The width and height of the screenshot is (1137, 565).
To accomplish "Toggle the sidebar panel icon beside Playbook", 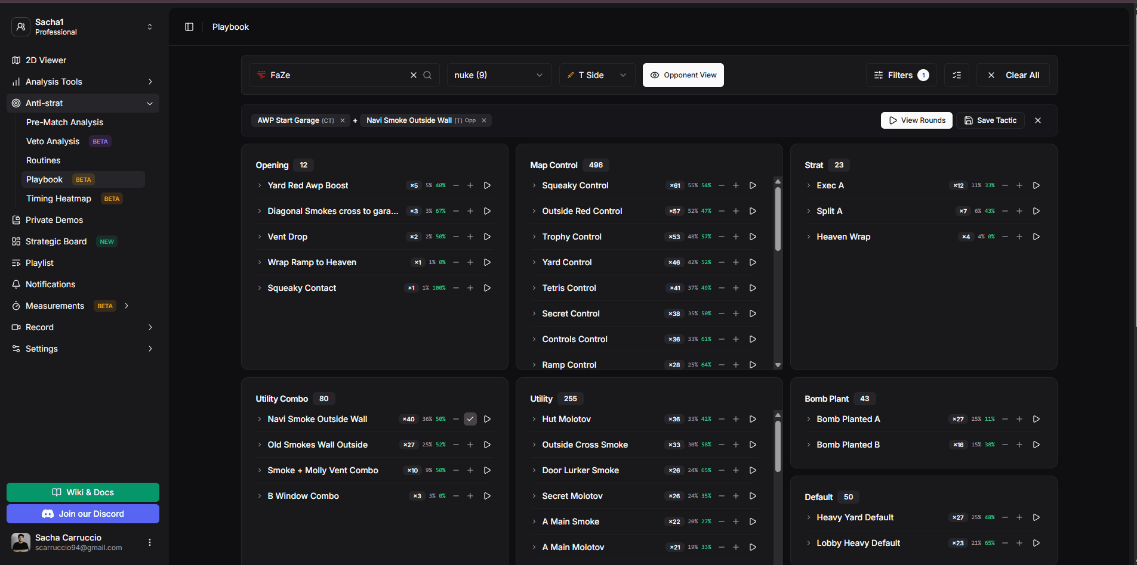I will (x=189, y=27).
